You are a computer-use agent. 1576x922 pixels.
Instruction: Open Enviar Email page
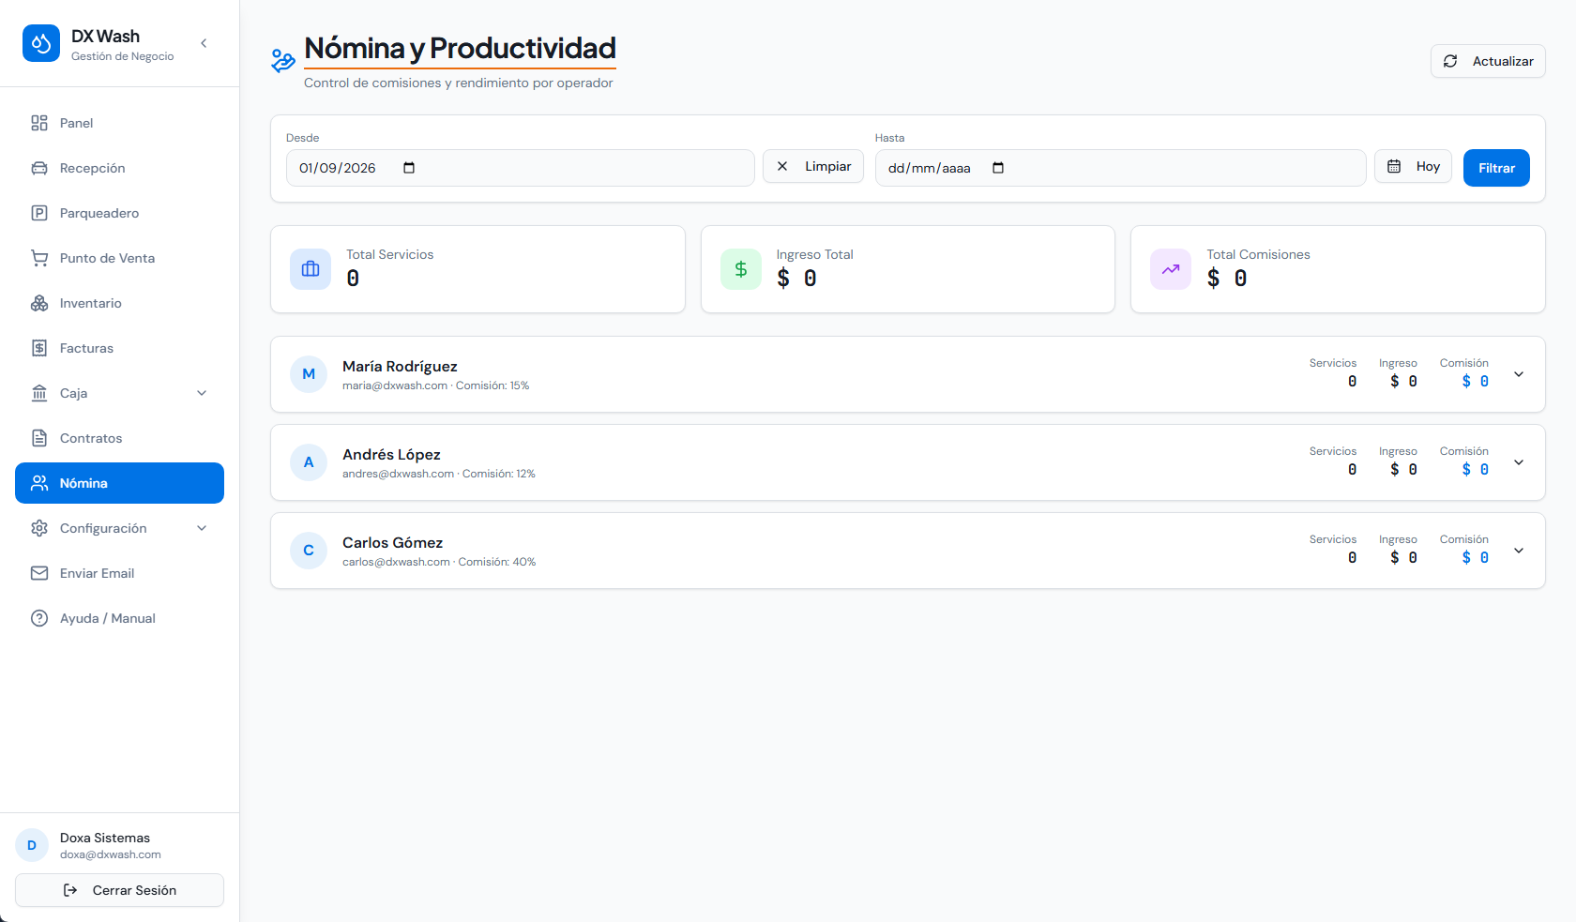119,573
